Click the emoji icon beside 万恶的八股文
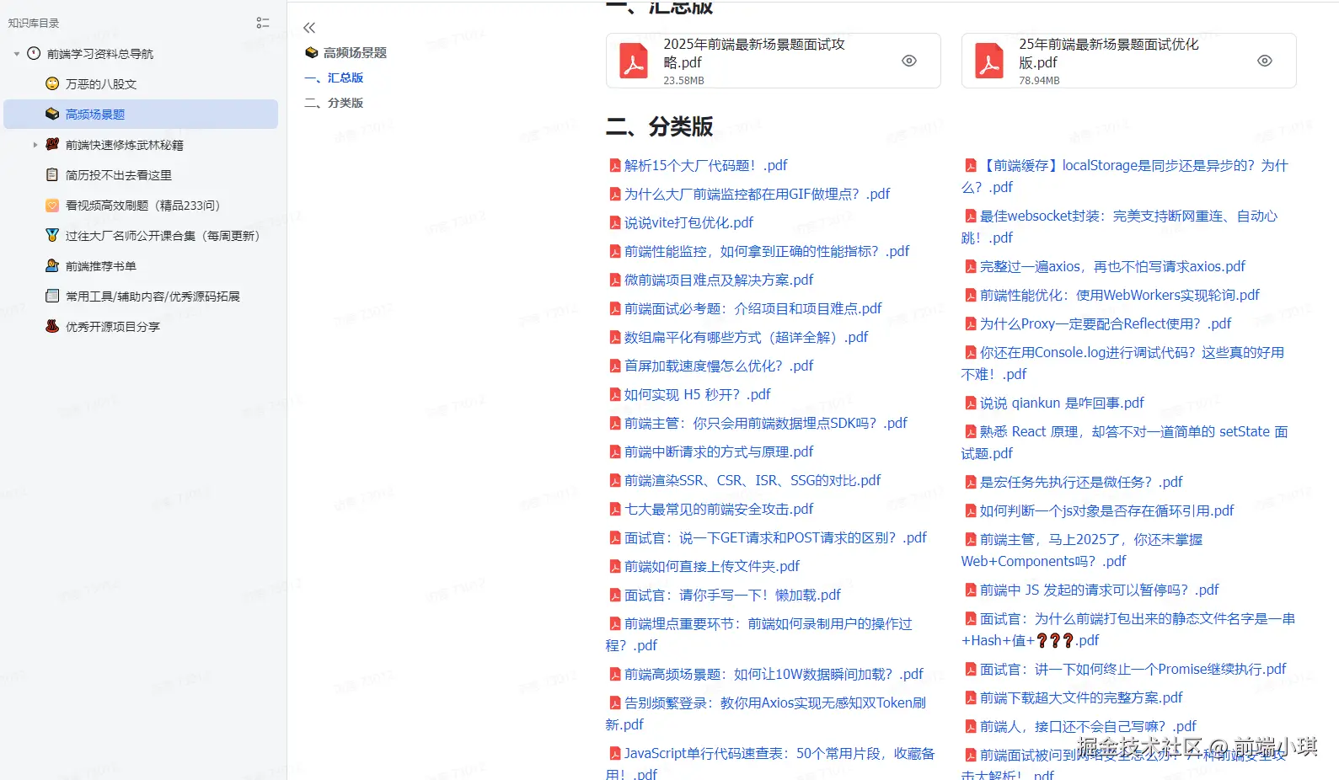1339x780 pixels. click(x=52, y=83)
